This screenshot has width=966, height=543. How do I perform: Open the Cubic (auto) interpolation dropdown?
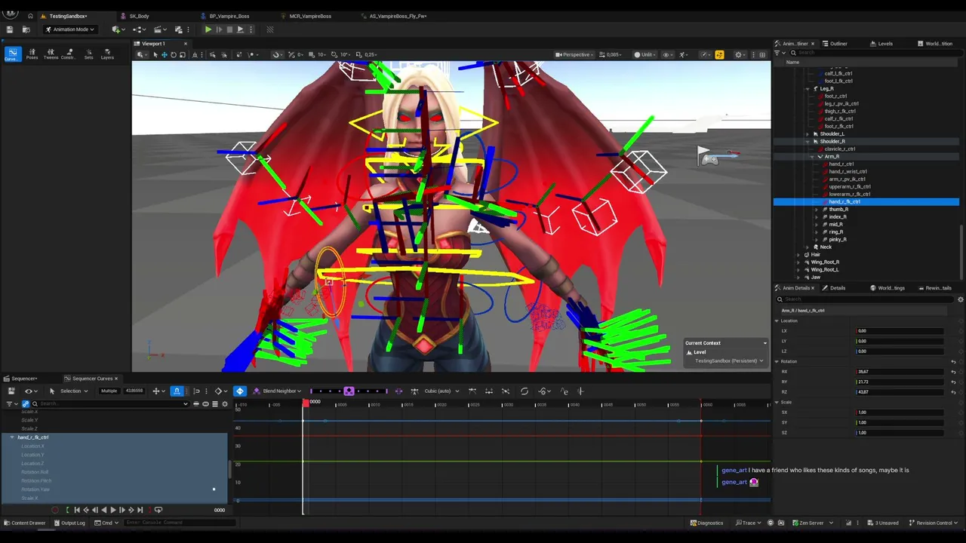(x=440, y=391)
